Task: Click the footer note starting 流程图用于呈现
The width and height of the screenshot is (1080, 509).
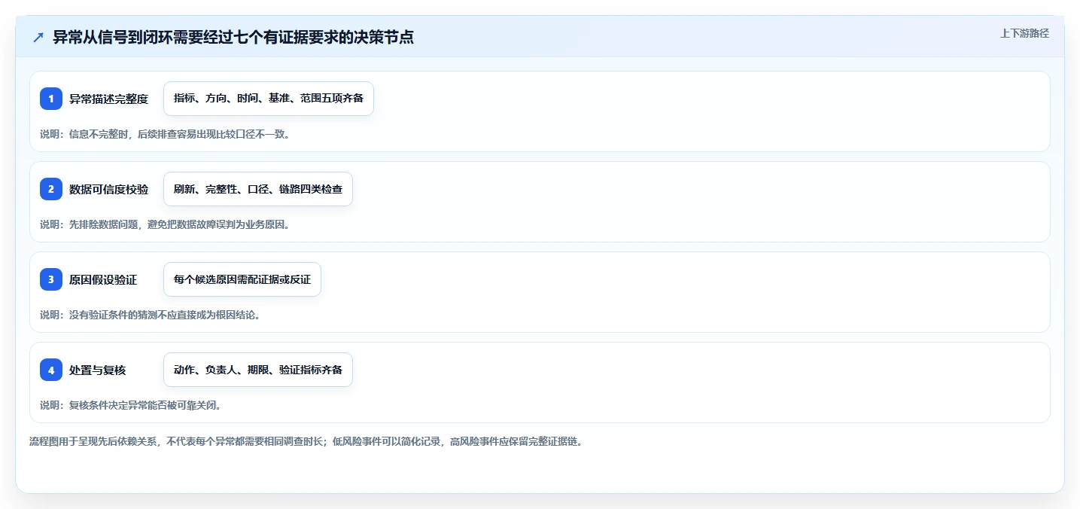Action: click(306, 441)
